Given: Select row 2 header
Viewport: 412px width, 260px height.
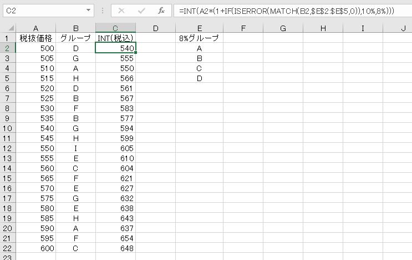Looking at the screenshot, I should (7, 48).
